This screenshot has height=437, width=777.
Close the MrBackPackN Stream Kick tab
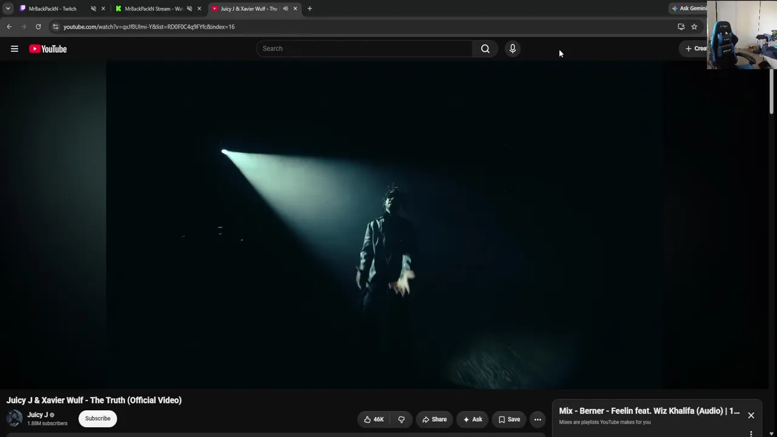(199, 8)
